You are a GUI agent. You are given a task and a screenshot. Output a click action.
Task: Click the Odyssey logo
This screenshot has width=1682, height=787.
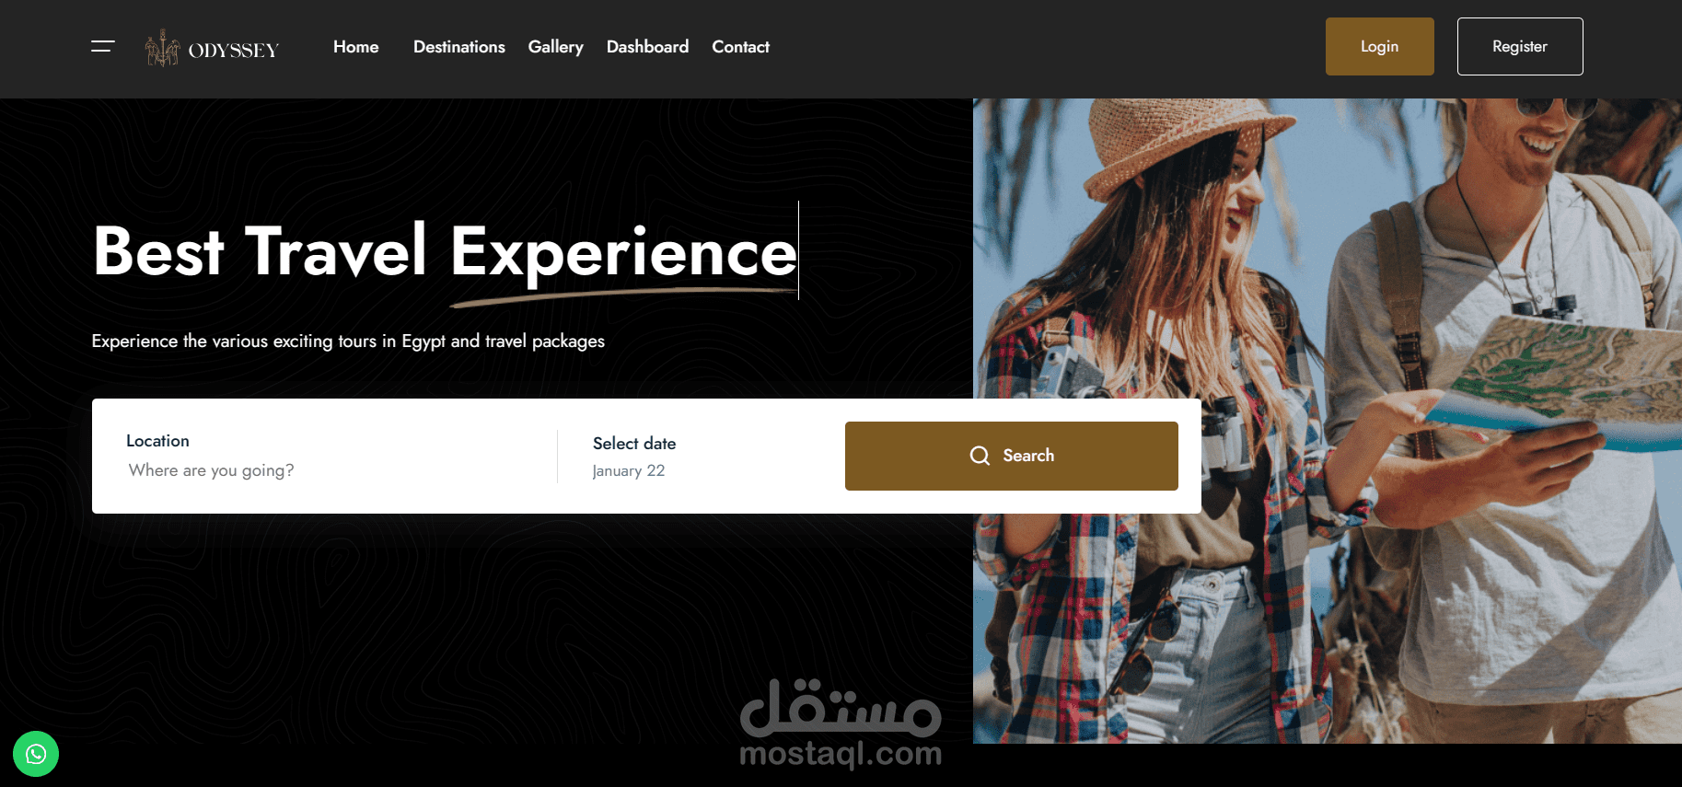[x=212, y=48]
